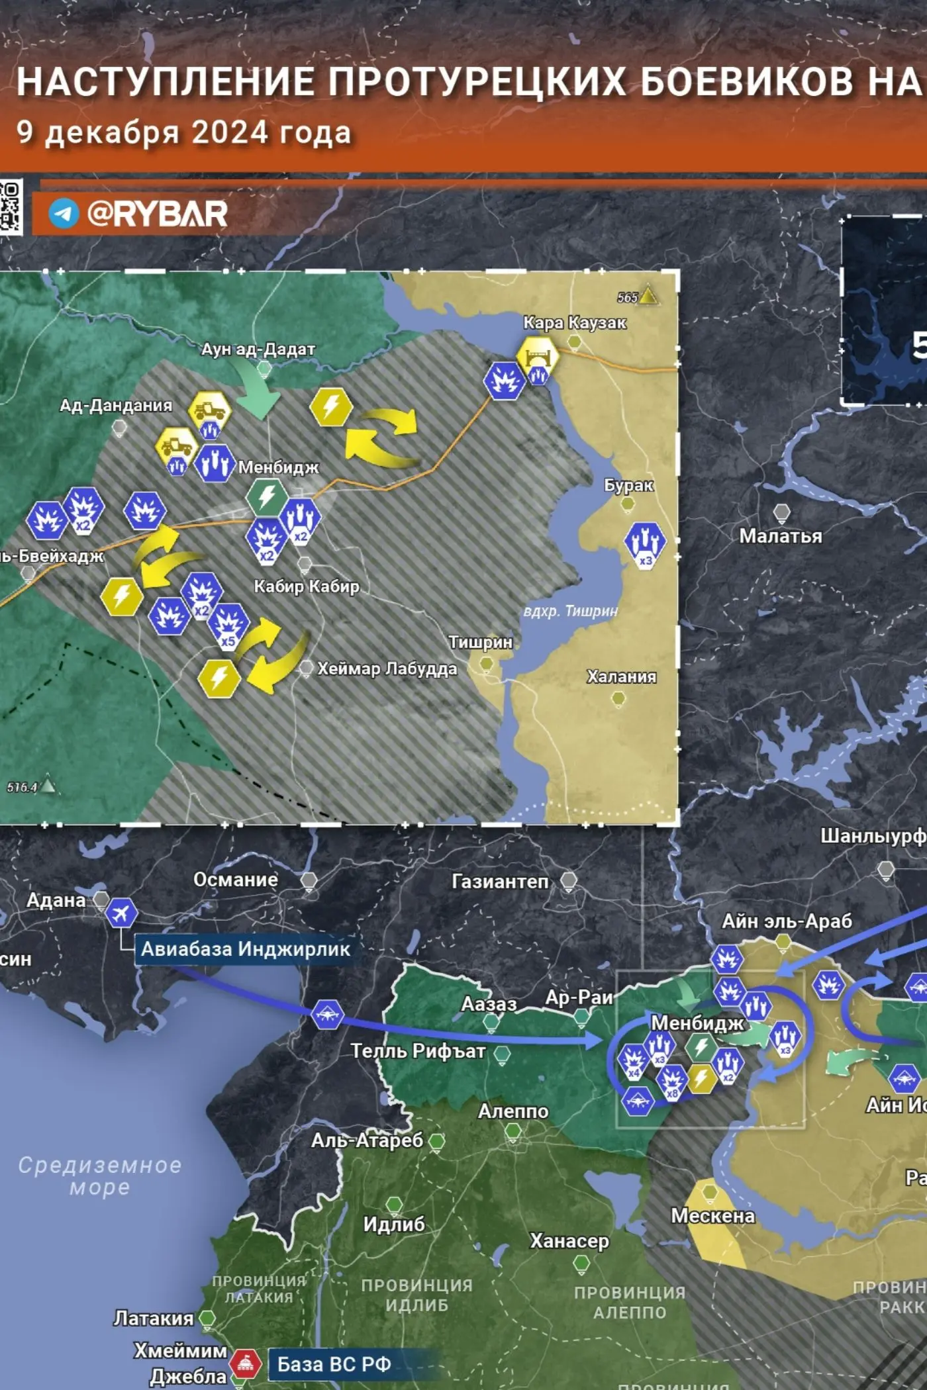Click the 'Айн эль-Араб' label
This screenshot has height=1390, width=927.
pos(787,921)
